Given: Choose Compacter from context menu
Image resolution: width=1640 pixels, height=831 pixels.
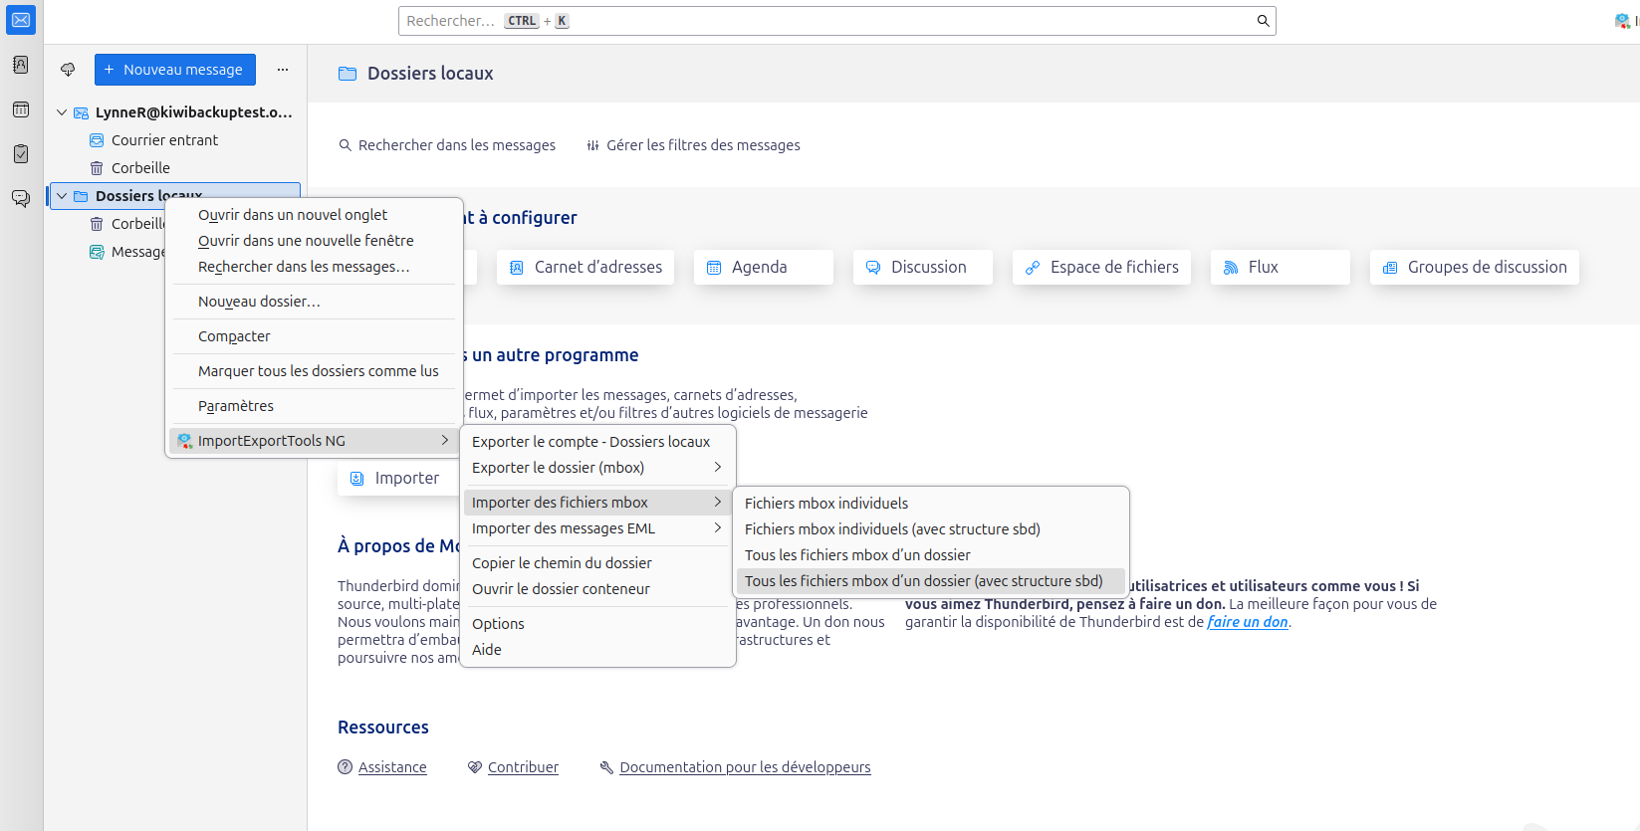Looking at the screenshot, I should tap(314, 336).
